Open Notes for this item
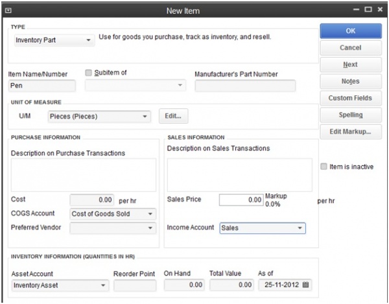 coord(350,82)
